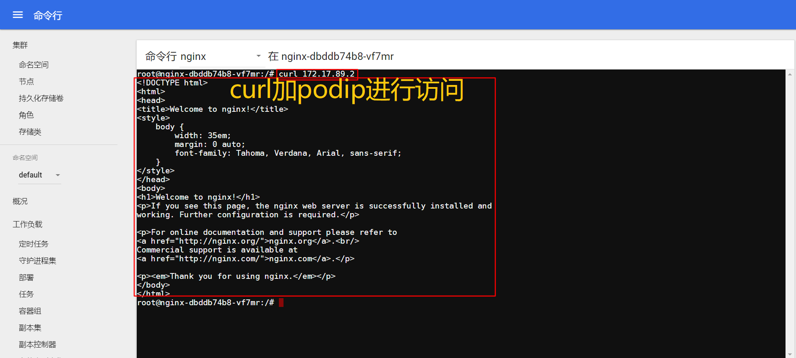Open 工作负载 section
This screenshot has width=796, height=358.
(x=28, y=224)
